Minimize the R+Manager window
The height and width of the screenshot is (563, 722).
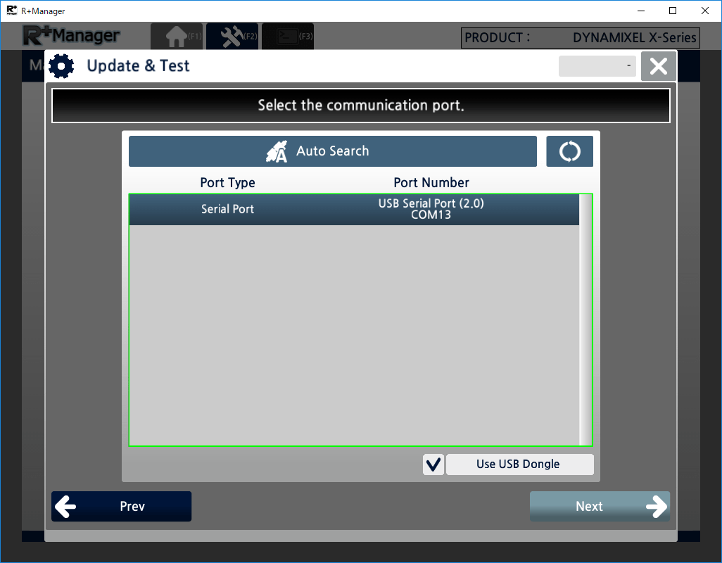coord(641,11)
